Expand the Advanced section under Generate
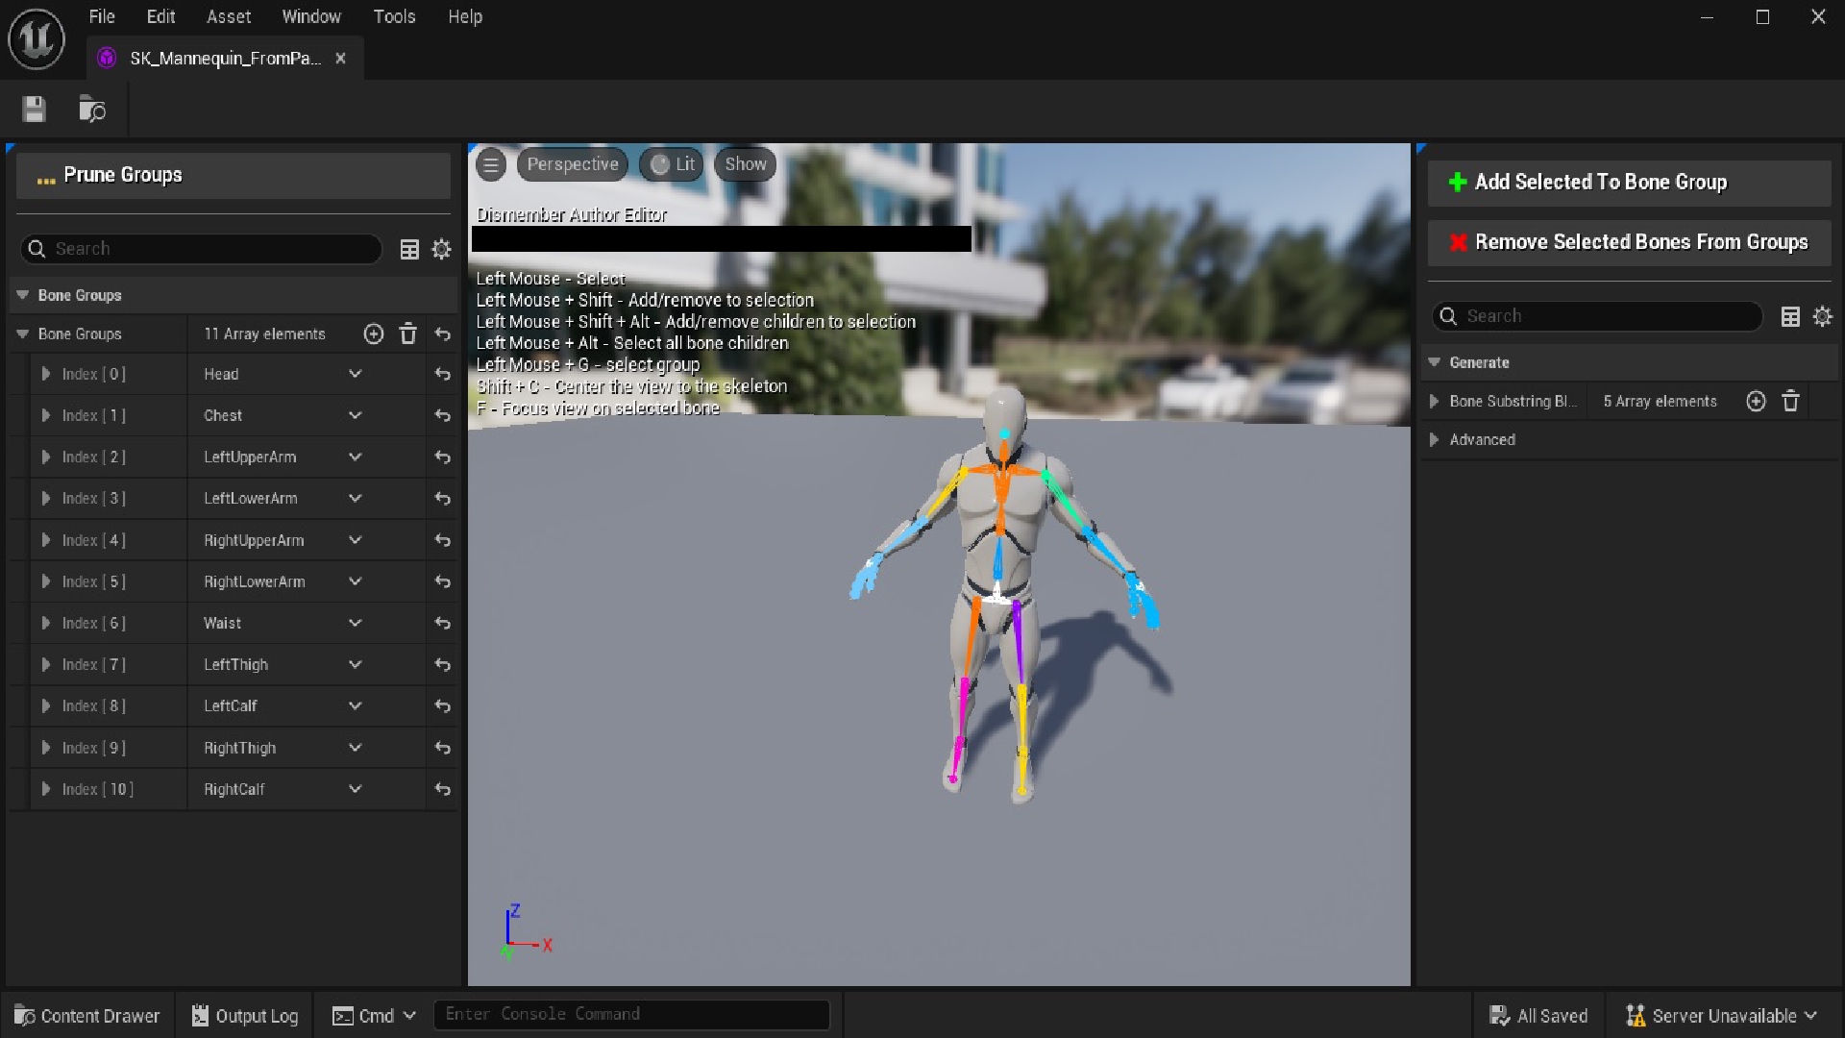Screen dimensions: 1845x1038 (x=1434, y=439)
